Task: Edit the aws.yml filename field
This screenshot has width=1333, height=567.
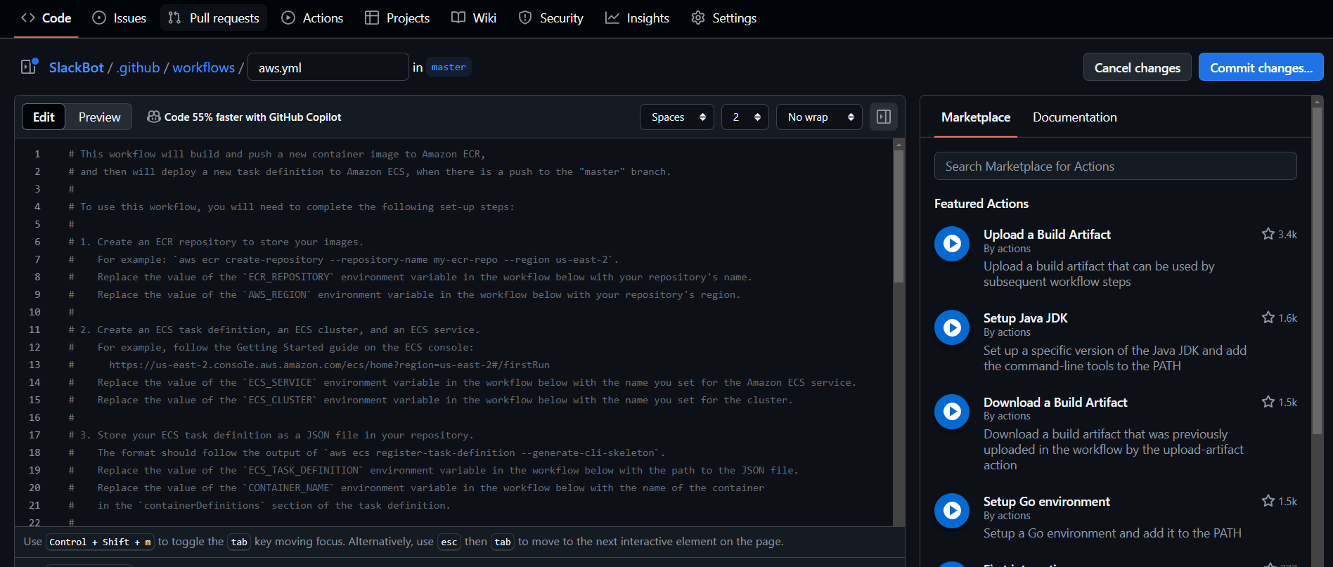Action: tap(328, 67)
